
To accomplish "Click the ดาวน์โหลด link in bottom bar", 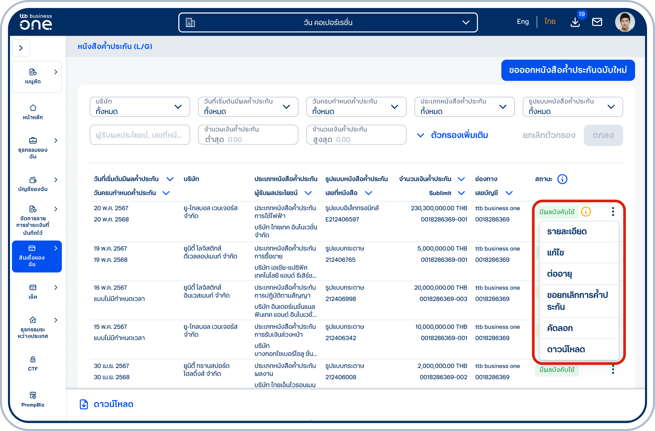I will pos(113,404).
